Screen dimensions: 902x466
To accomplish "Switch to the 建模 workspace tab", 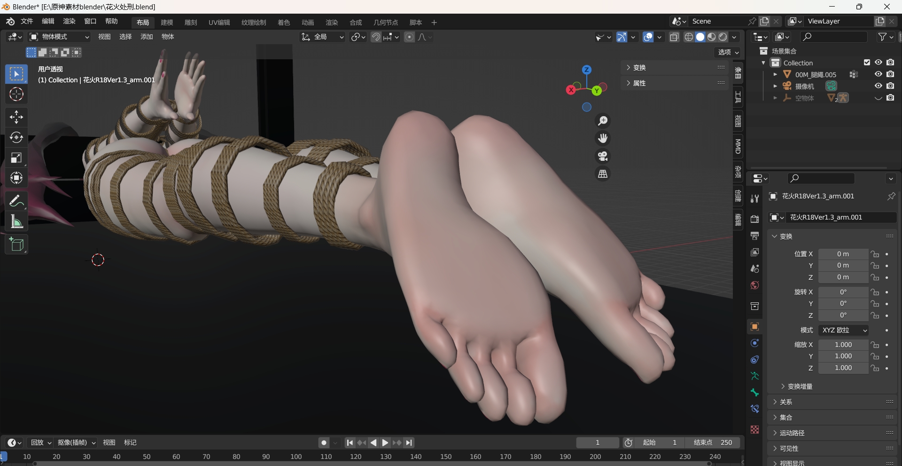I will (167, 23).
